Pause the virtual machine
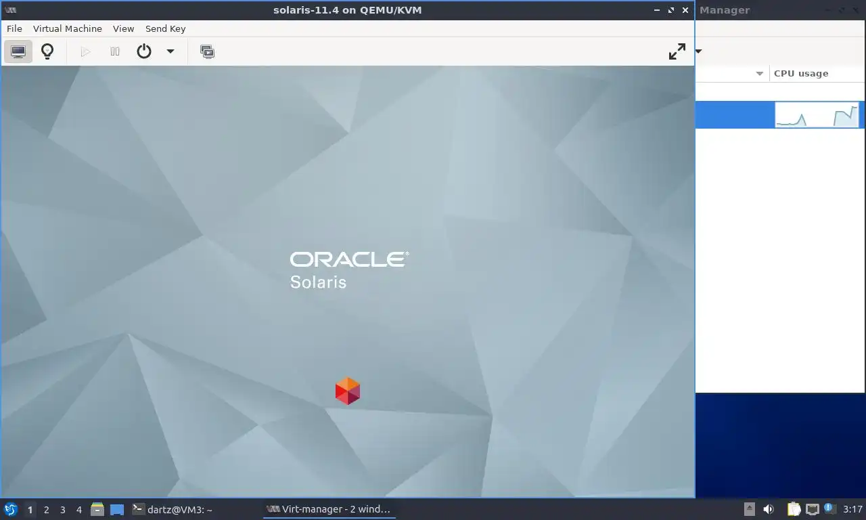866x520 pixels. (115, 51)
